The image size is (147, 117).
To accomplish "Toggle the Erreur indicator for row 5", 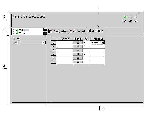I will 78,62.
